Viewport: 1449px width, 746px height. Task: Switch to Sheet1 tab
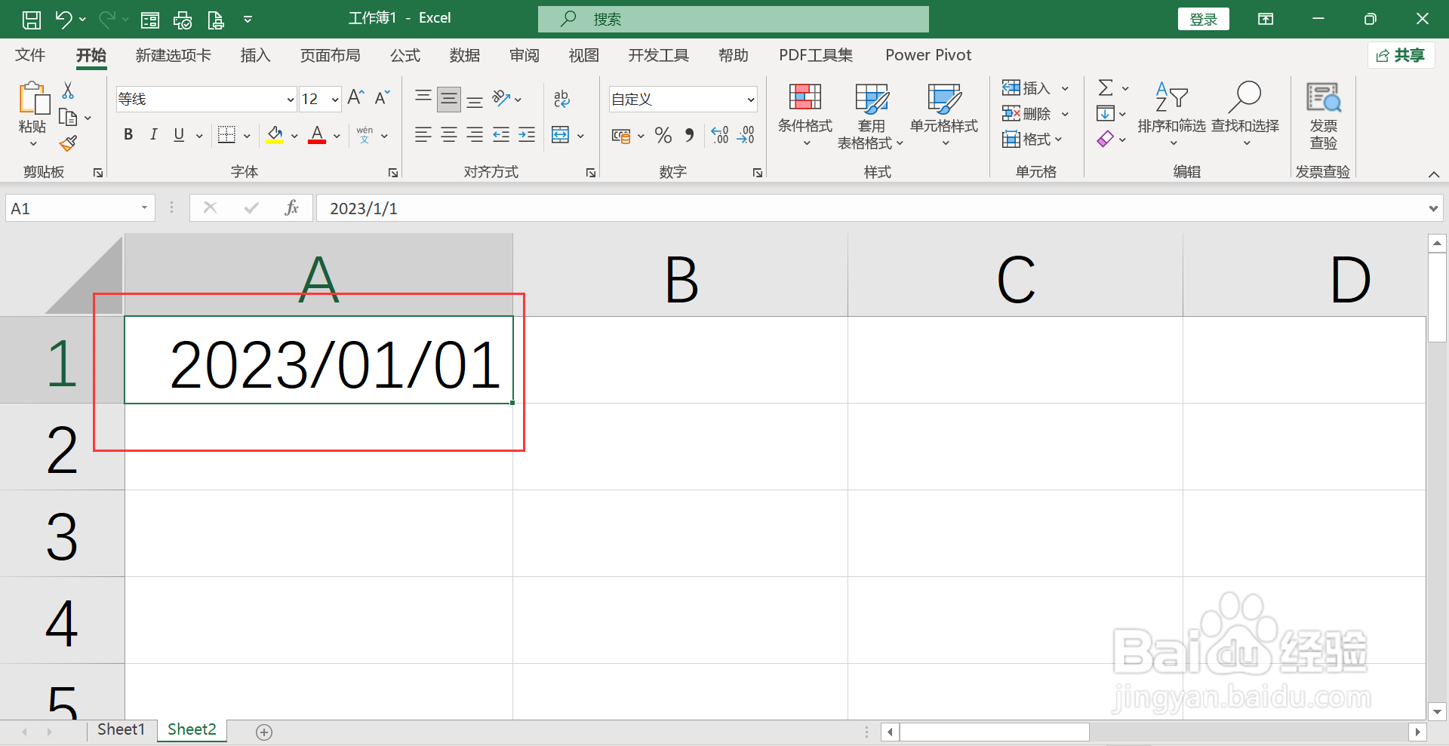tap(121, 729)
